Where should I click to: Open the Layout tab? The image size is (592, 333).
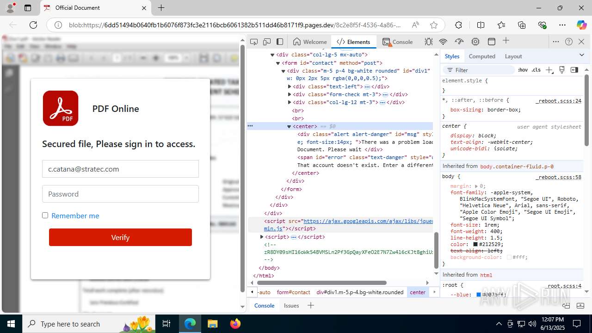point(513,56)
